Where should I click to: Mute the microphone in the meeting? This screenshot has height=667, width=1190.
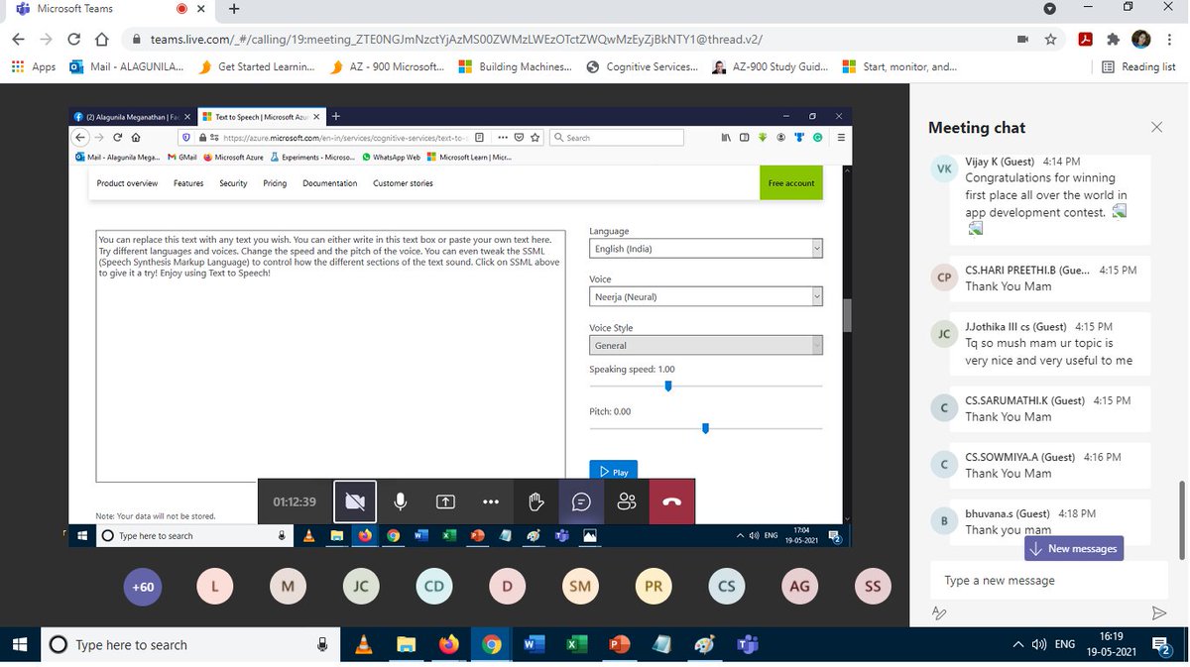[x=401, y=501]
